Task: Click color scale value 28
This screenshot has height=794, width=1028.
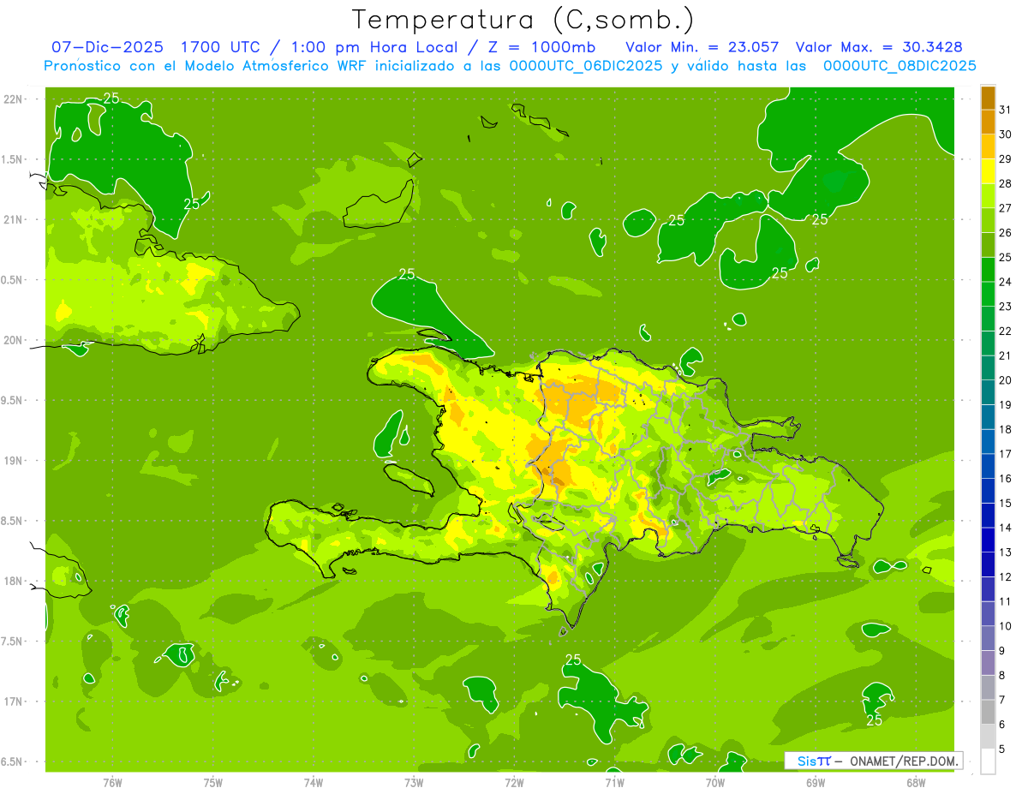Action: (1005, 183)
